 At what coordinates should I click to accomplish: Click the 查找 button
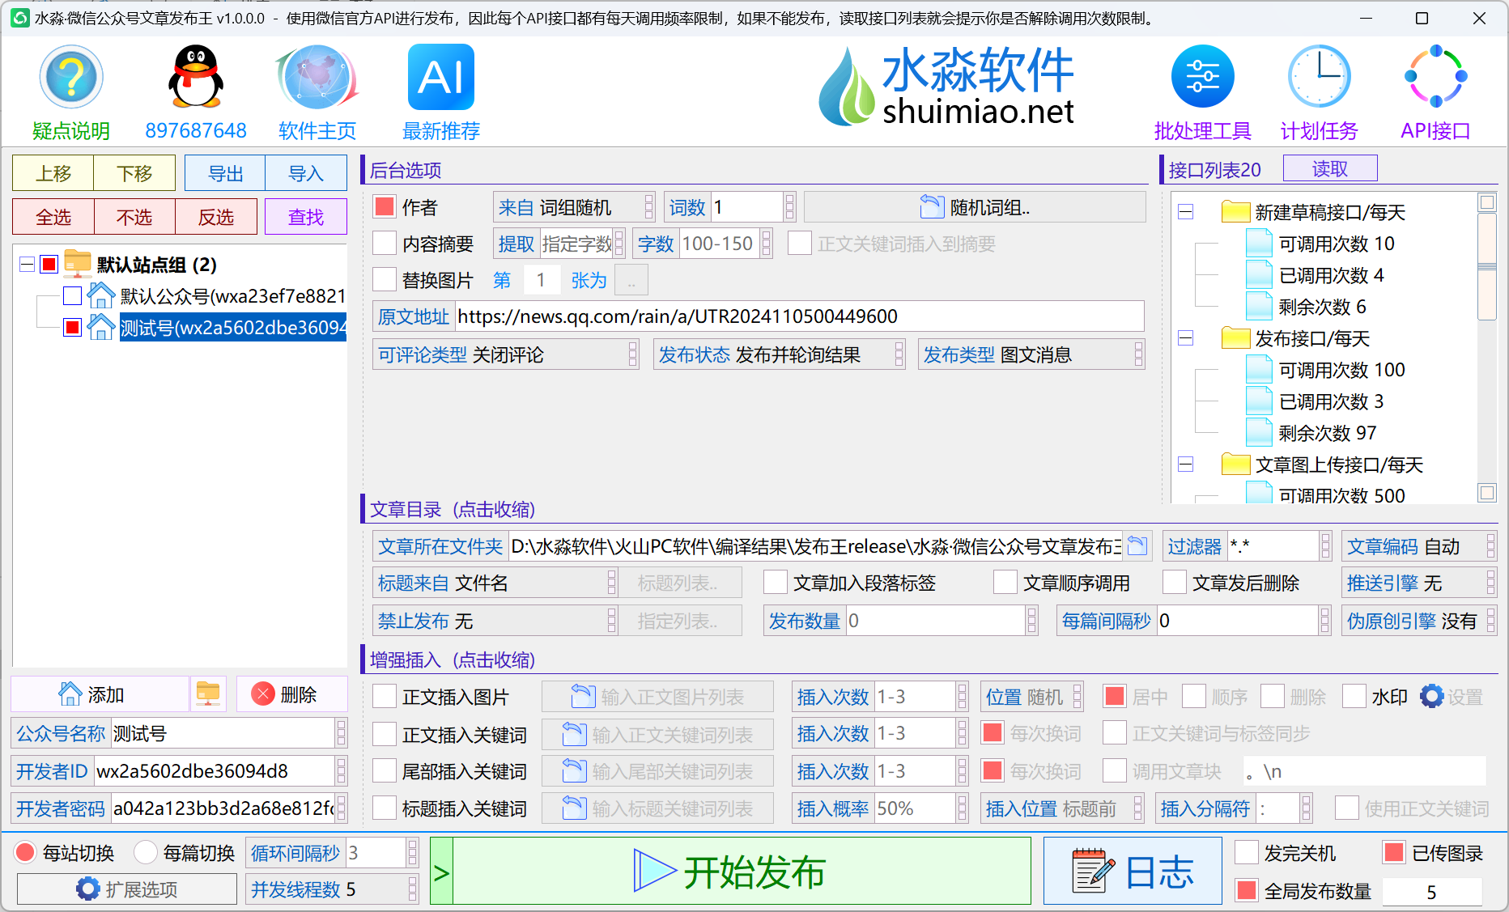306,217
